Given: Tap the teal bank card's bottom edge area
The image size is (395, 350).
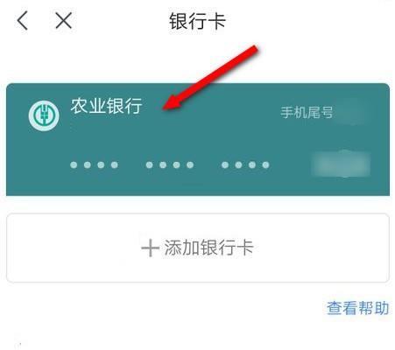Looking at the screenshot, I should [198, 188].
